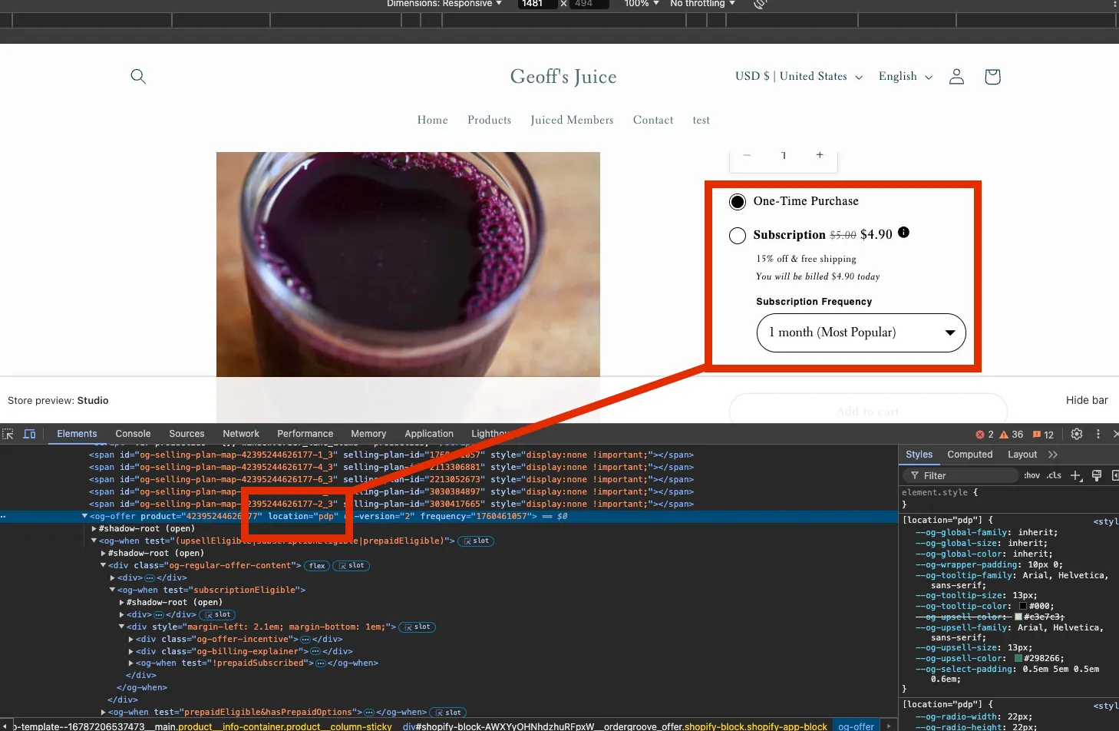Screen dimensions: 1119x731
Task: Click the red error count badge
Action: (985, 435)
